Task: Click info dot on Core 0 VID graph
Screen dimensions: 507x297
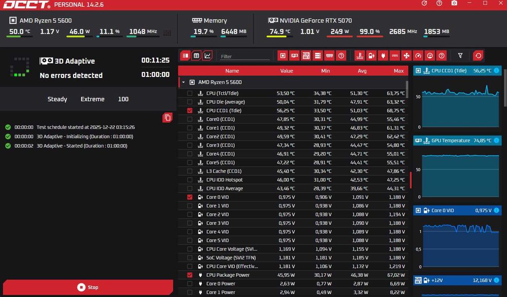Action: tap(496, 210)
